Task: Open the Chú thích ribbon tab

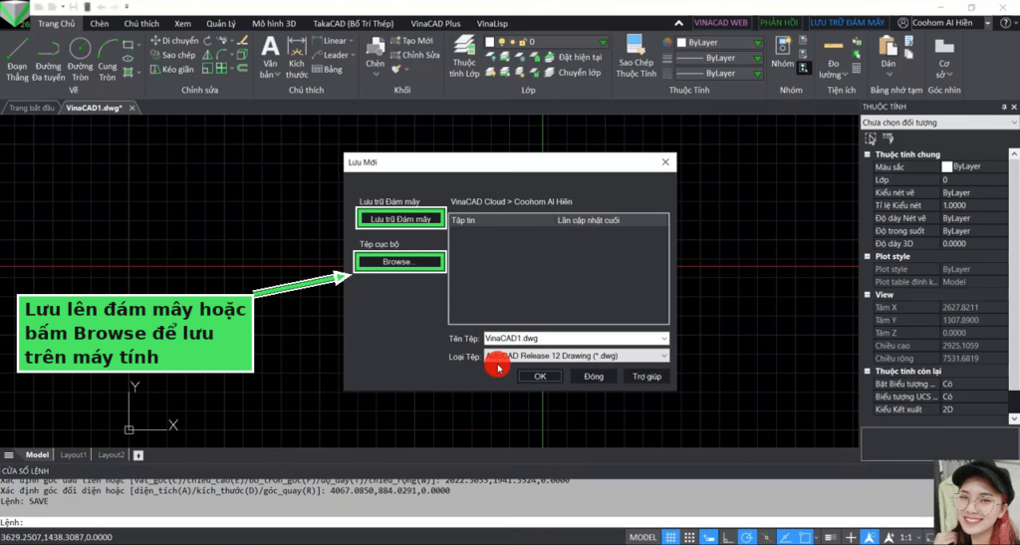Action: point(141,23)
